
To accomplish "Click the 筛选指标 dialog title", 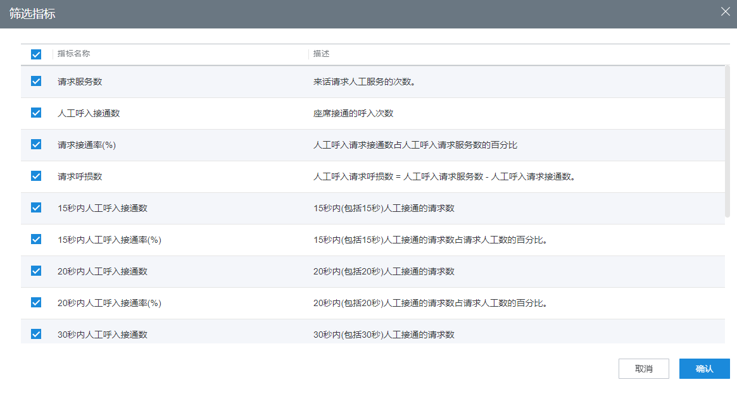I will click(x=32, y=14).
